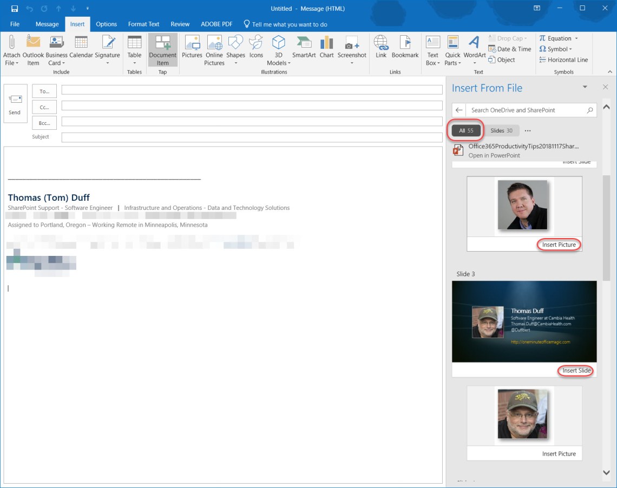Insert a Chart from the ribbon
This screenshot has height=488, width=617.
pyautogui.click(x=326, y=43)
